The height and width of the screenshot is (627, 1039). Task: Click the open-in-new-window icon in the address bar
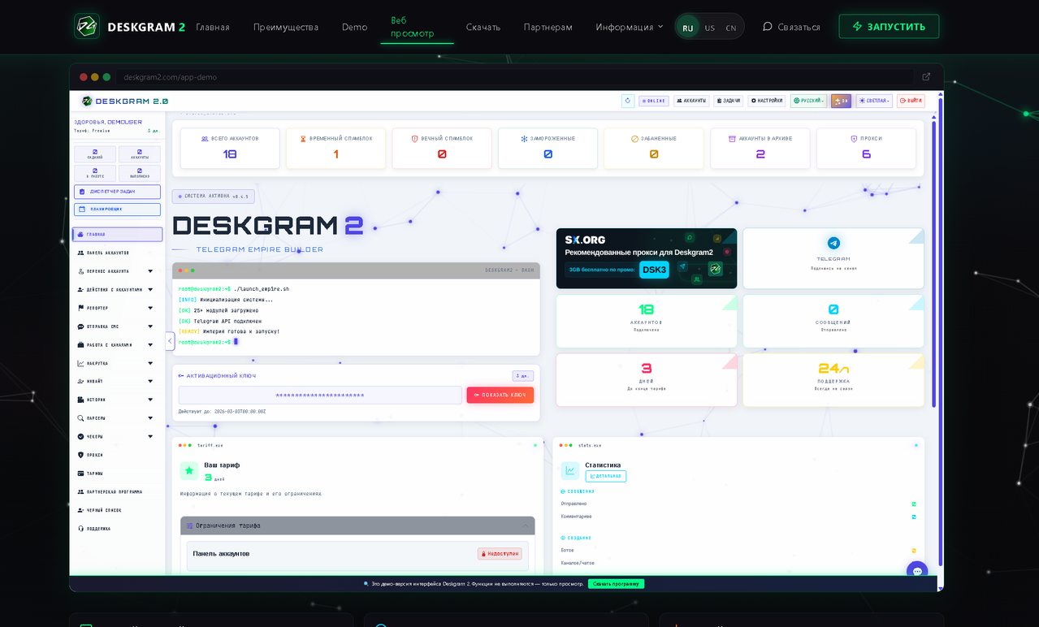(x=926, y=77)
